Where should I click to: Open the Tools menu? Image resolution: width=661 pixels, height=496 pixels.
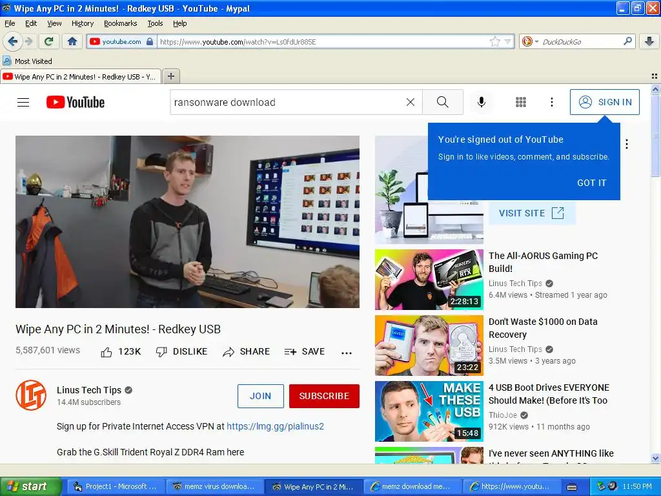(155, 23)
